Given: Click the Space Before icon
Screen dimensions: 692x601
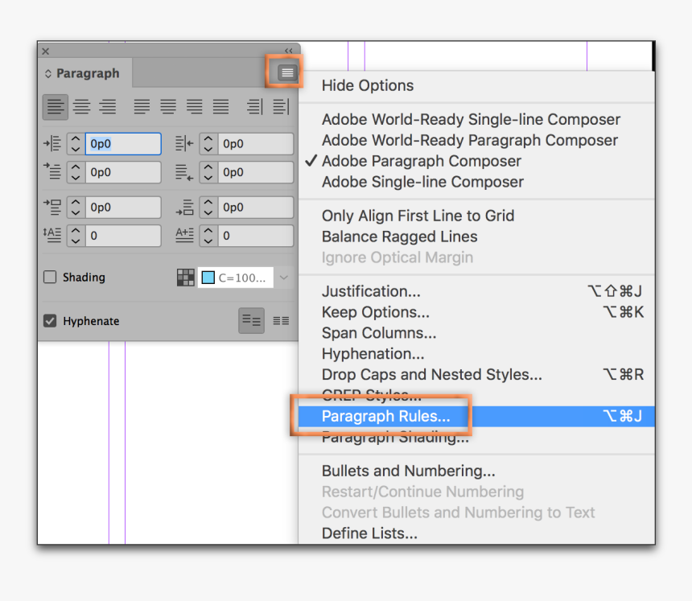Looking at the screenshot, I should click(52, 207).
